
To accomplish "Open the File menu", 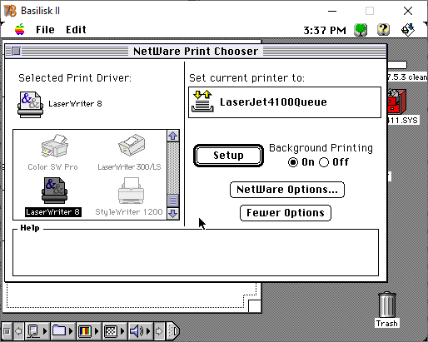I will 45,29.
